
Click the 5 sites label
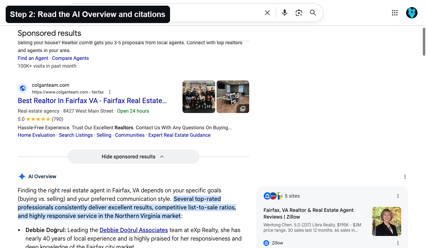[x=292, y=196]
